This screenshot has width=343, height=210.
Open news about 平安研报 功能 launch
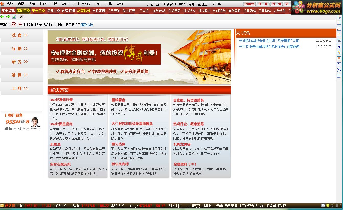click(269, 41)
